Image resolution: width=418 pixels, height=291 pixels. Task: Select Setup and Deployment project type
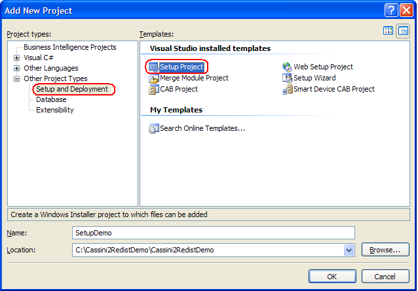pos(72,89)
